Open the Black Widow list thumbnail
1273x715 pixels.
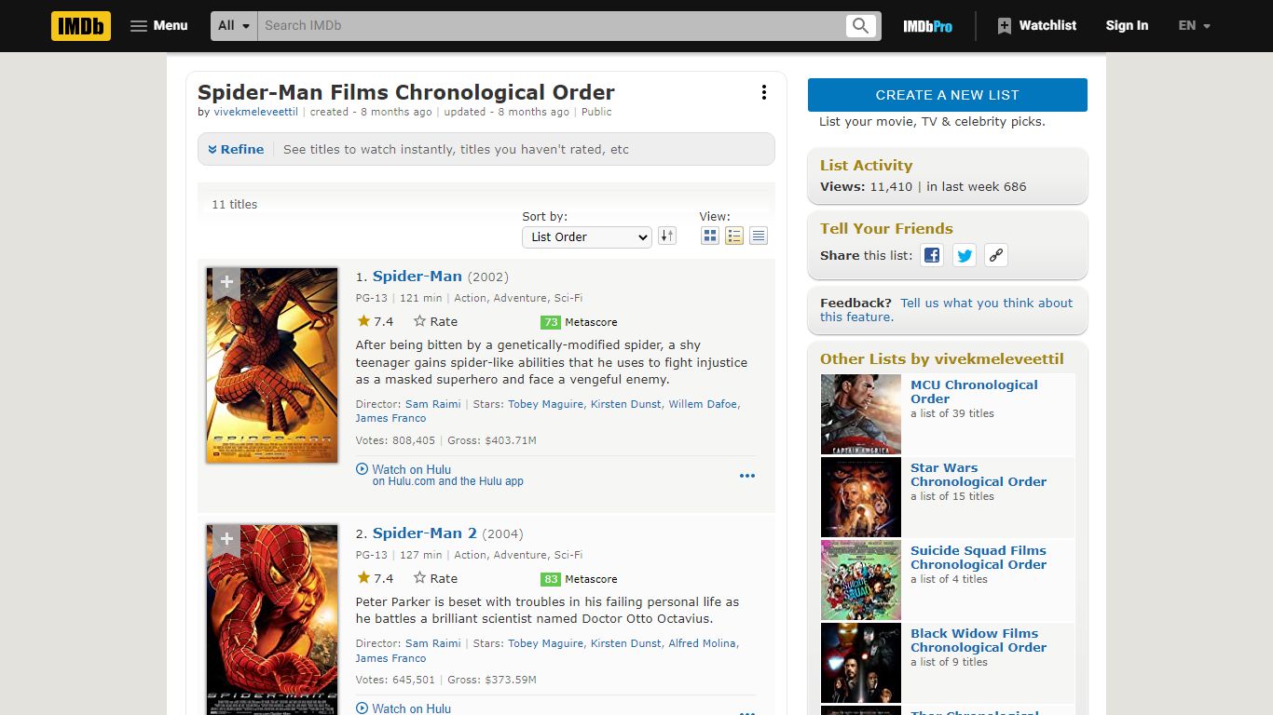point(861,663)
